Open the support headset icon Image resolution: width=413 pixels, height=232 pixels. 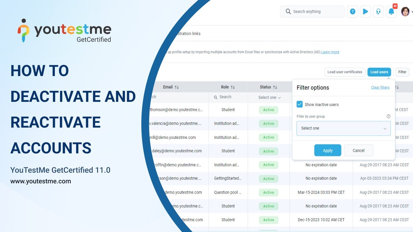click(378, 12)
